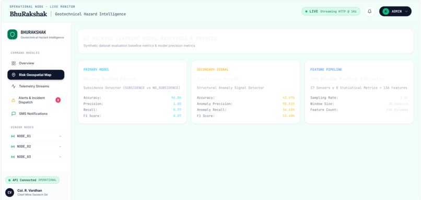Viewport: 421px width, 200px height.
Task: Open the notifications bell icon
Action: [x=370, y=11]
